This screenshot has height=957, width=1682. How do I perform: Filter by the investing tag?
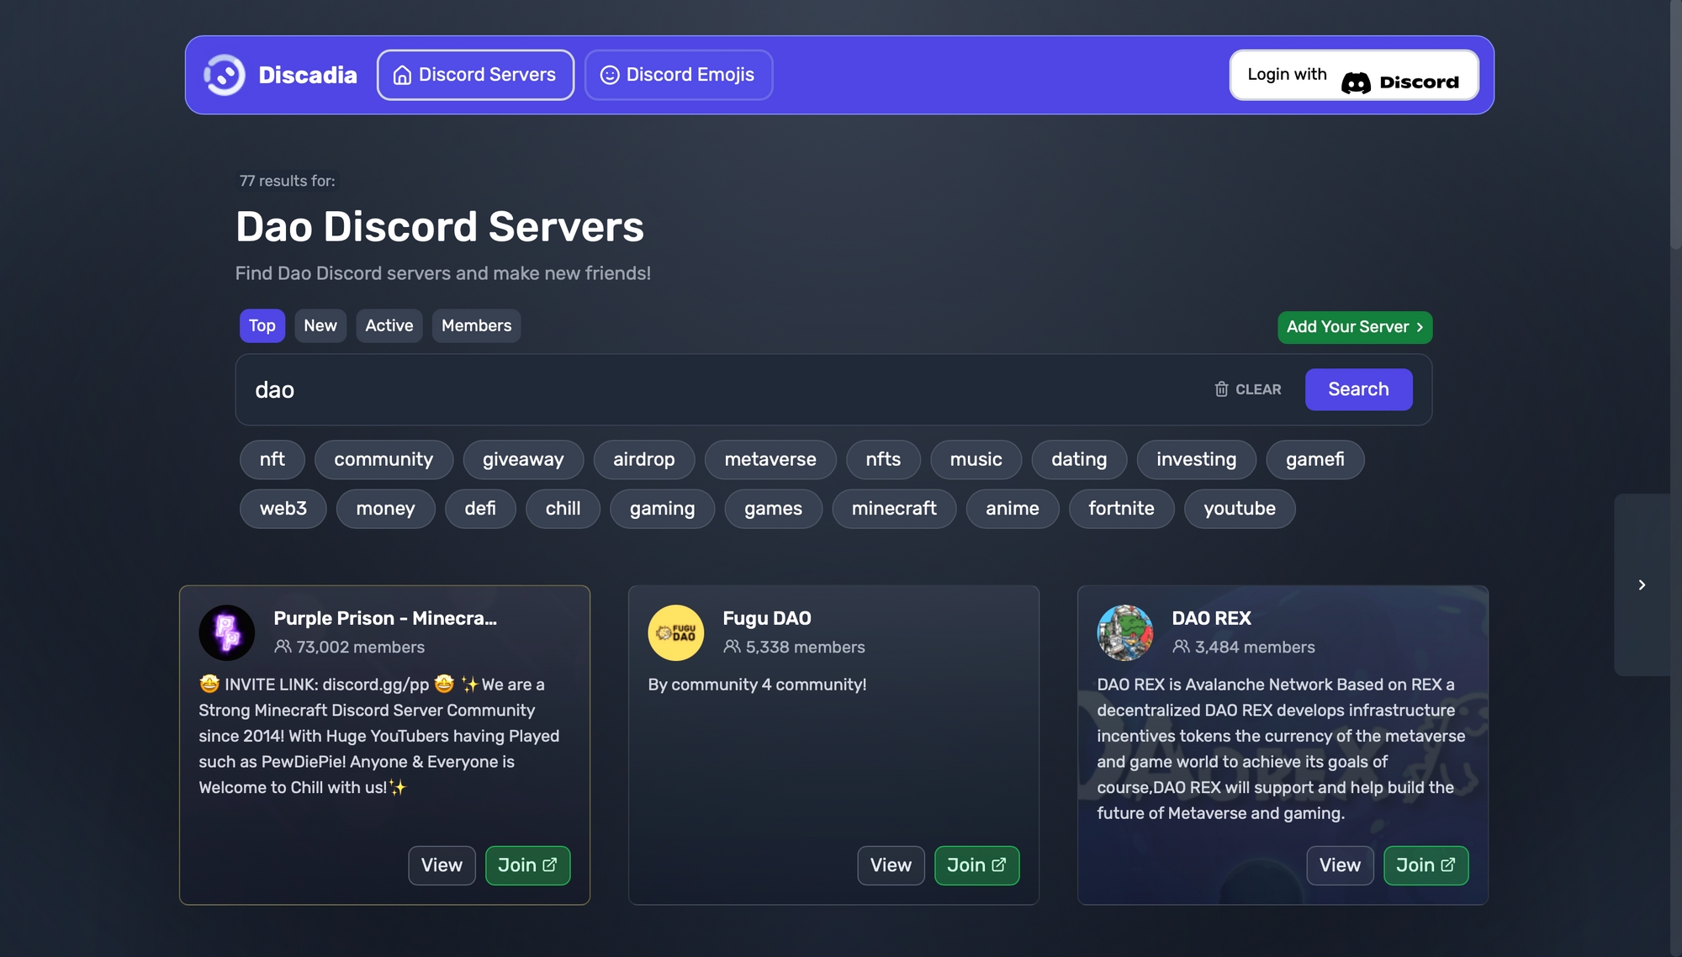(1196, 459)
